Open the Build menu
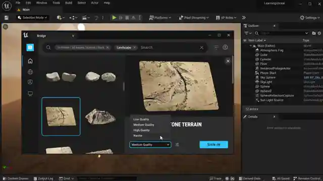This screenshot has height=181, width=323. (69, 3)
